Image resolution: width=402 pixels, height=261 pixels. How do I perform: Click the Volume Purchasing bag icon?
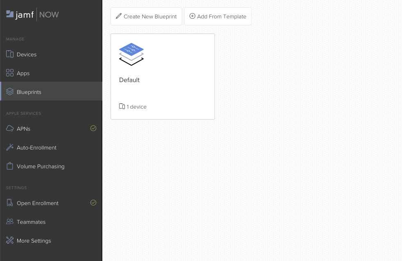[10, 166]
